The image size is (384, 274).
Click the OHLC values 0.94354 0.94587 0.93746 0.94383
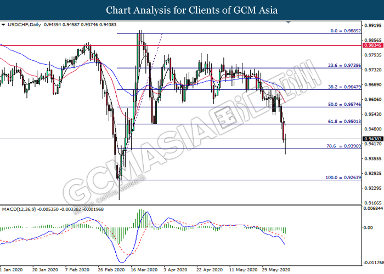(80, 25)
